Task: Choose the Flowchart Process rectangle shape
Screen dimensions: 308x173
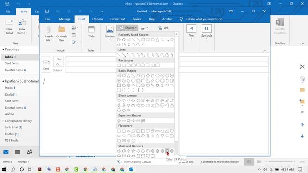Action: 119,131
